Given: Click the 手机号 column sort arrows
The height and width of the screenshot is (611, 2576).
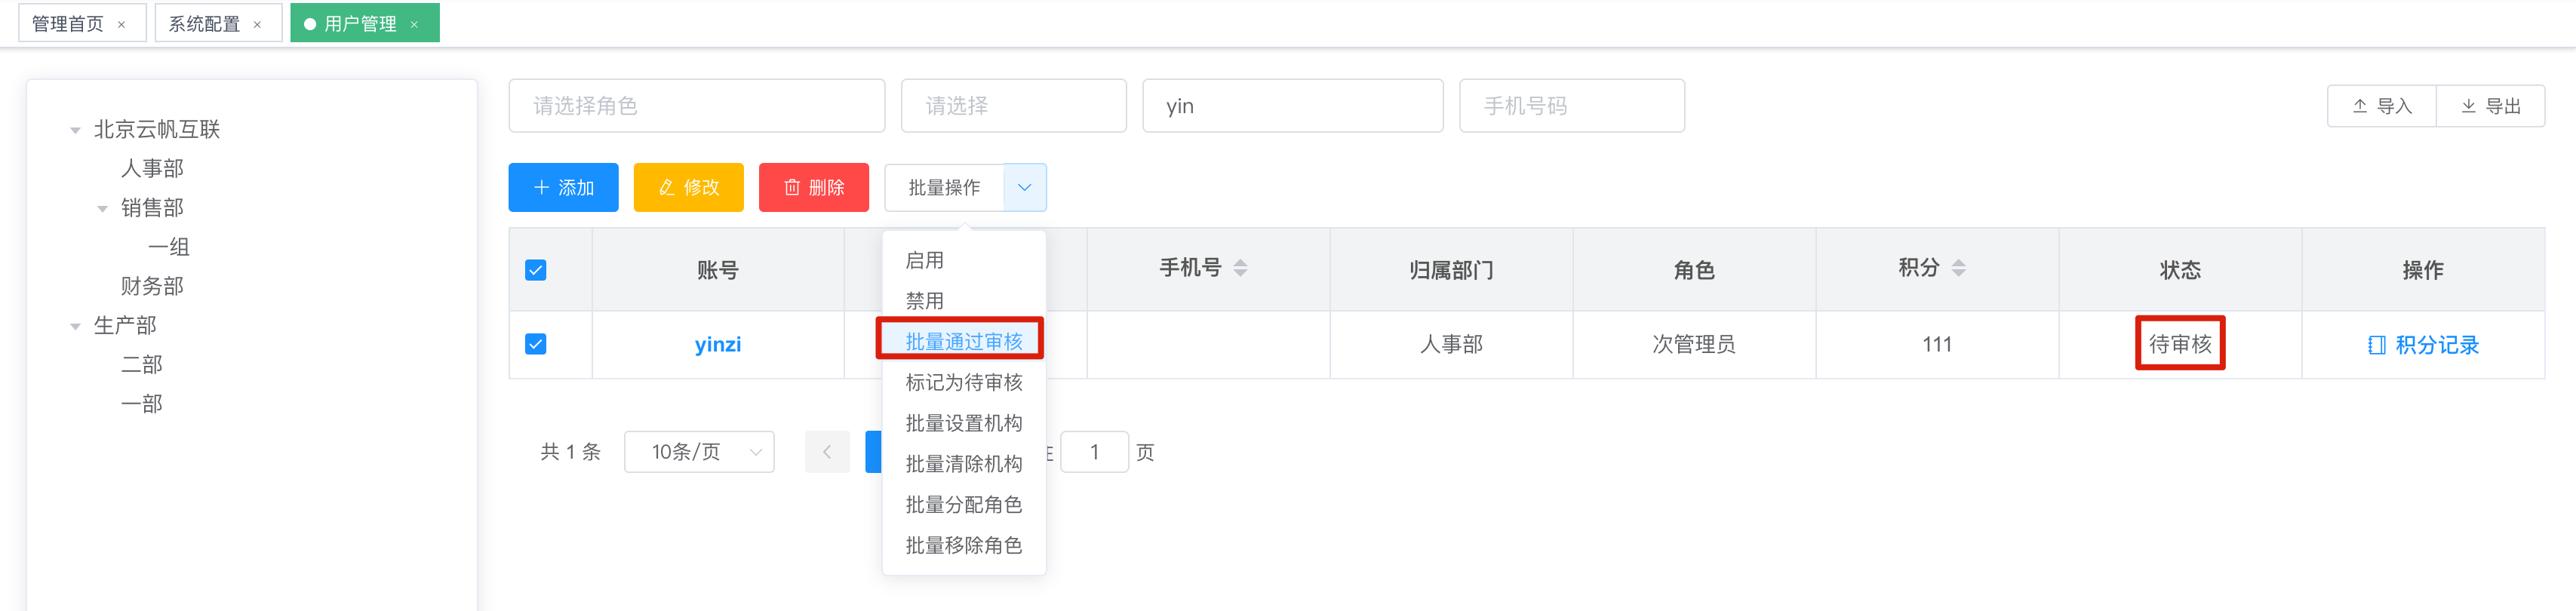Looking at the screenshot, I should coord(1240,268).
